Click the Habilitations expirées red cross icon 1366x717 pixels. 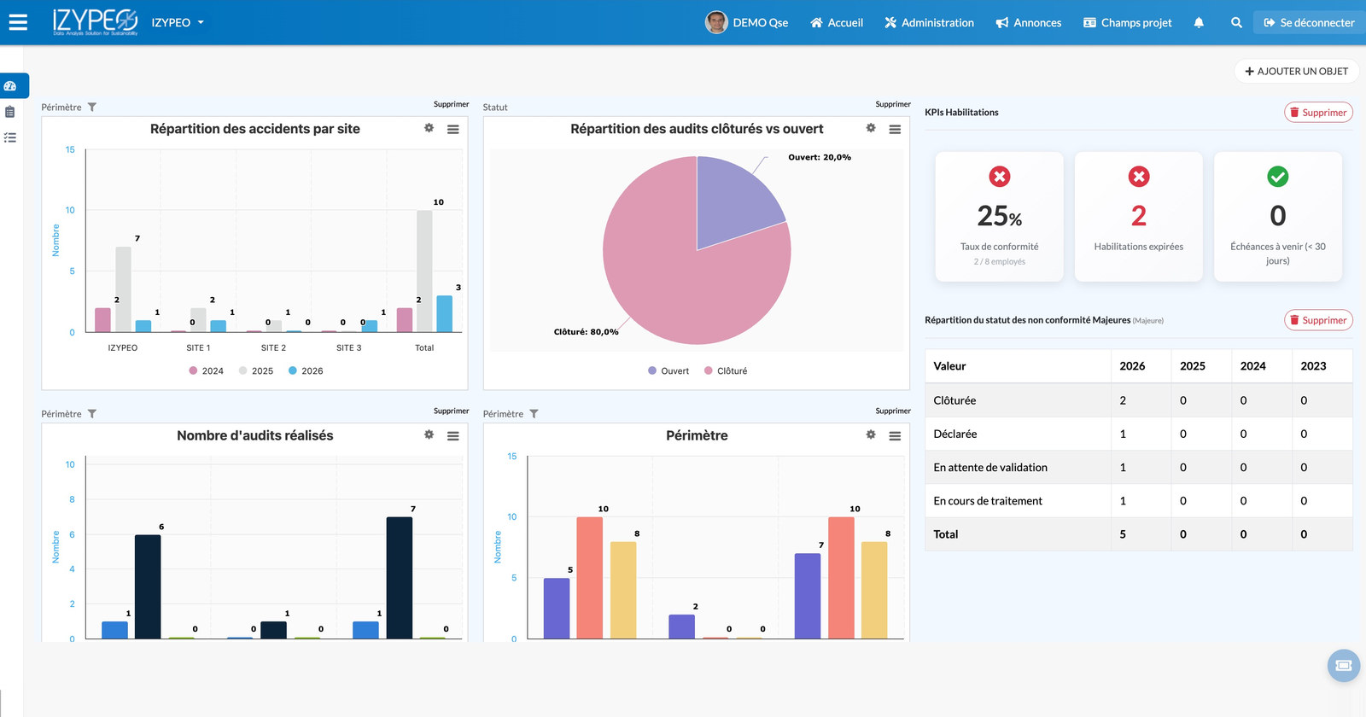point(1139,177)
